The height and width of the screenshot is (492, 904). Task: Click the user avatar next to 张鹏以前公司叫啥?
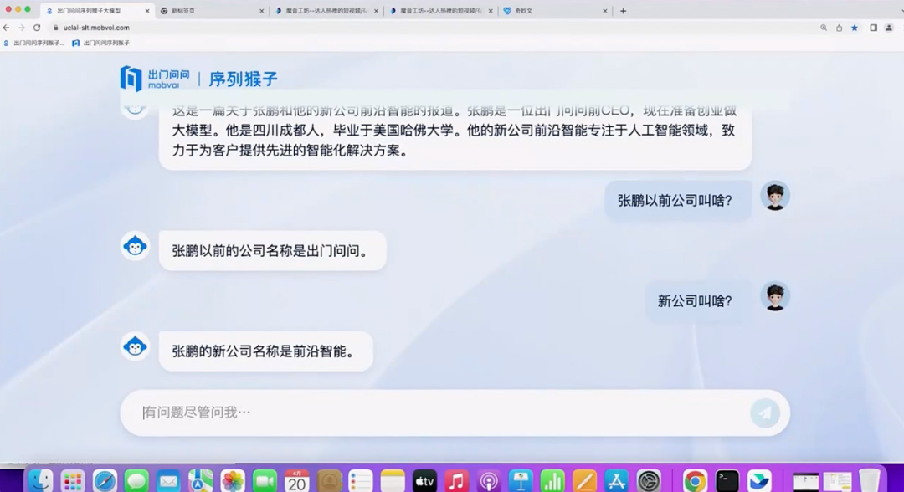pyautogui.click(x=775, y=196)
